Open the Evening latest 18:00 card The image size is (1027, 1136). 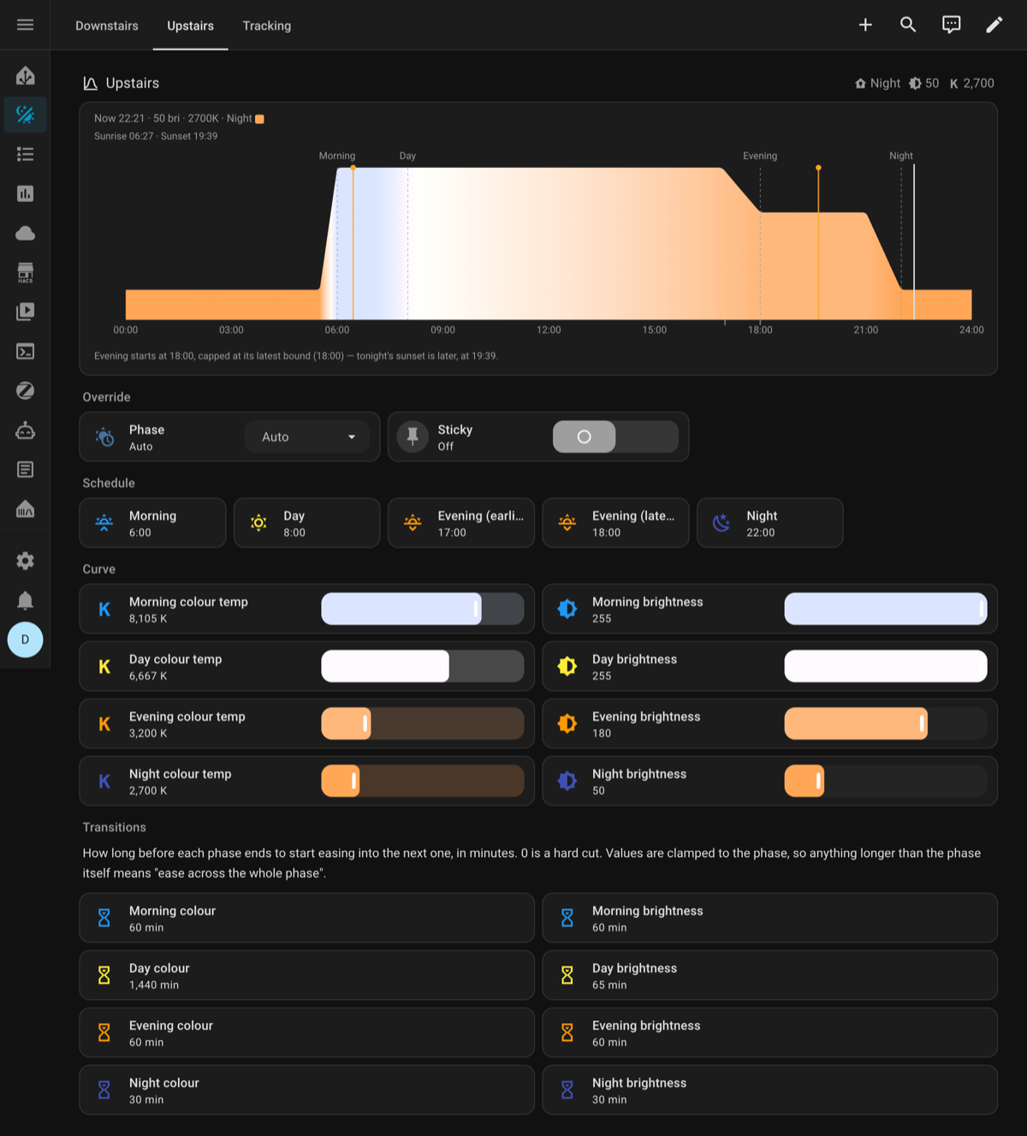tap(615, 522)
